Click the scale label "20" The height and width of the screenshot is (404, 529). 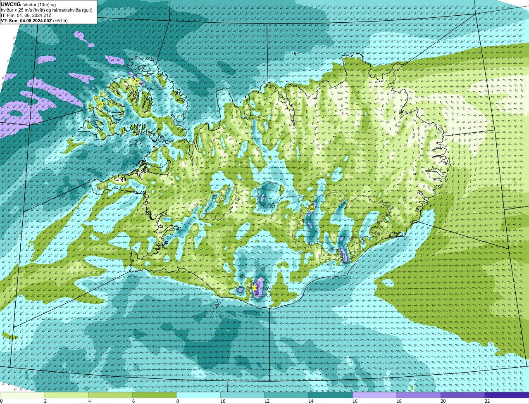coord(443,401)
